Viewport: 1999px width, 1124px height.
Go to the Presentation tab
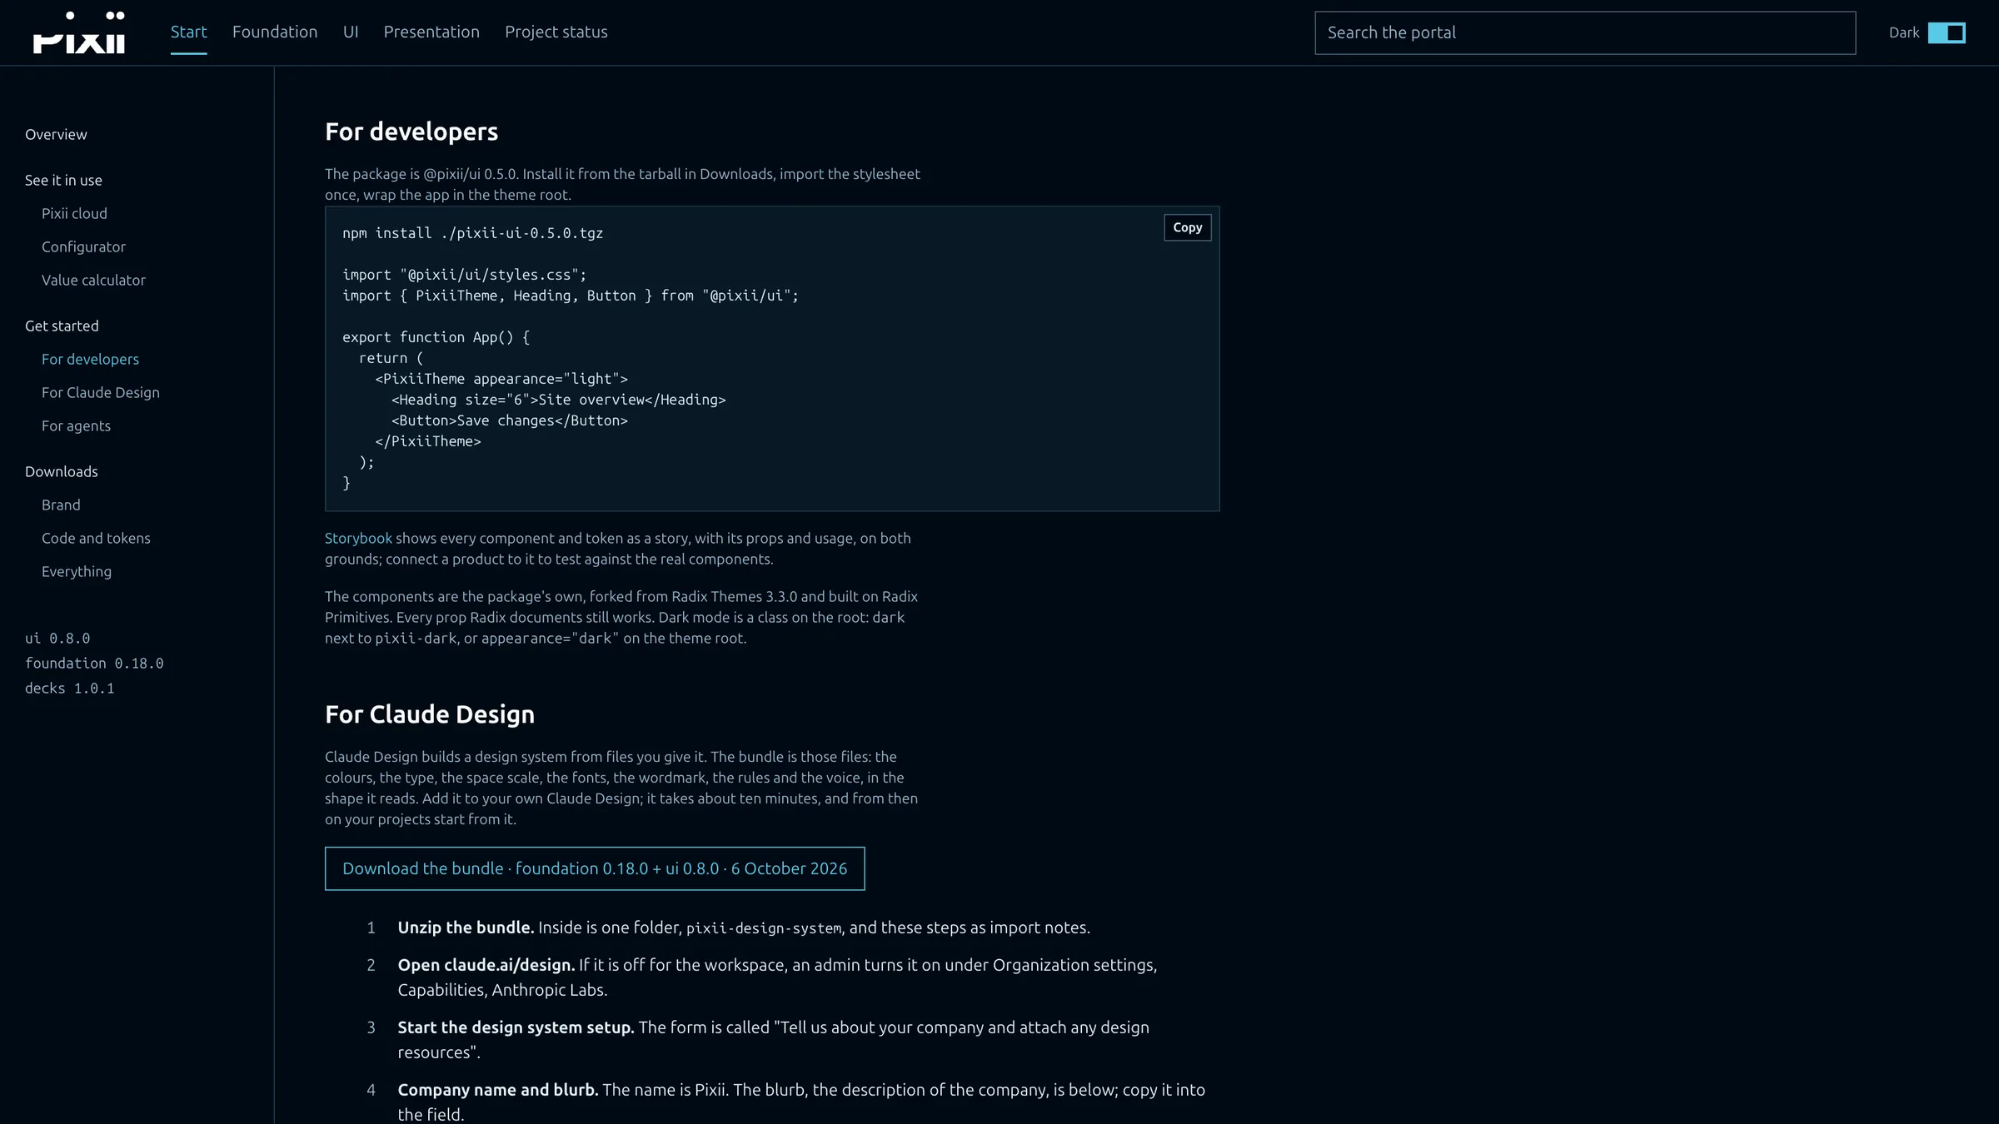431,32
